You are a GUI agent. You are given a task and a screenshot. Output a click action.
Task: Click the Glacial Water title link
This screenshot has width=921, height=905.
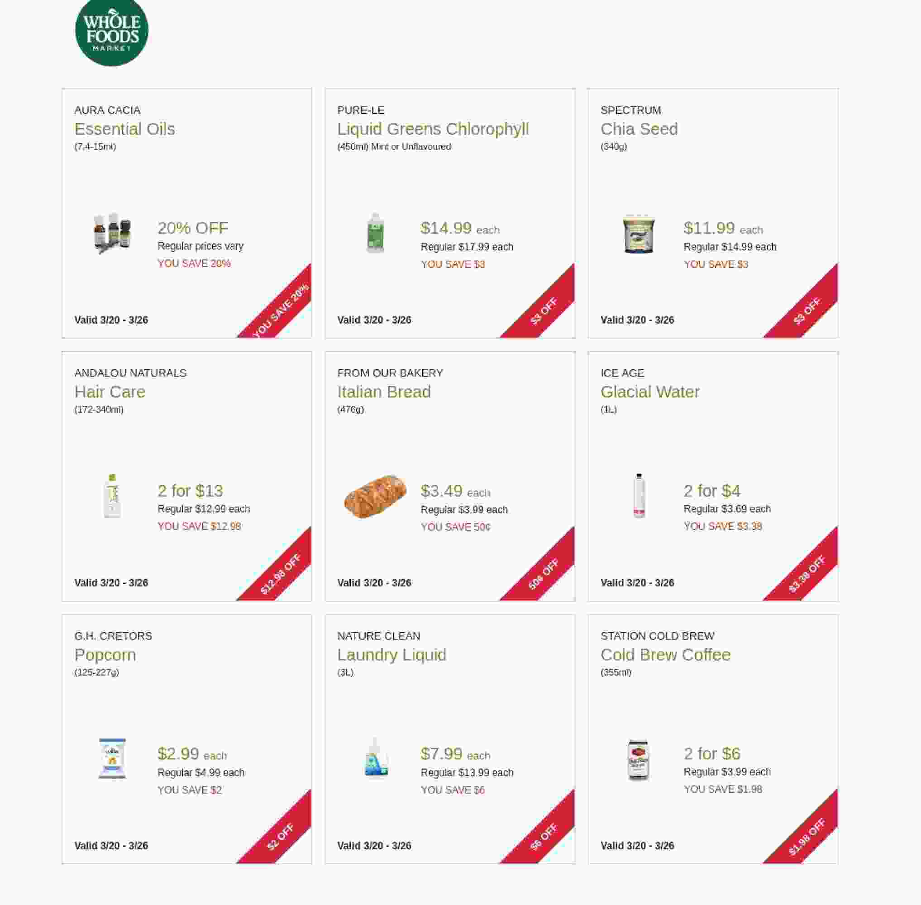coord(649,392)
